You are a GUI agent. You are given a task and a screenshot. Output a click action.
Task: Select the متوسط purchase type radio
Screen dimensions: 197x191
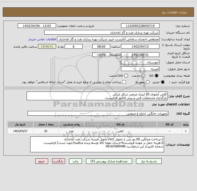[148, 82]
